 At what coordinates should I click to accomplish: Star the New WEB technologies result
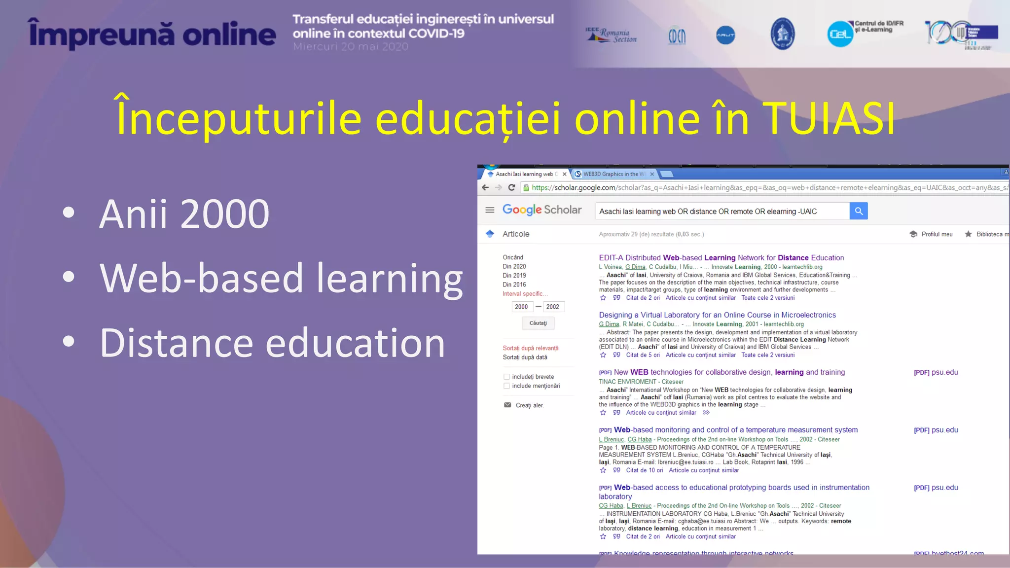point(603,413)
